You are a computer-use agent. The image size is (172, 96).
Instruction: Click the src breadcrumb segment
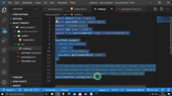point(65,14)
